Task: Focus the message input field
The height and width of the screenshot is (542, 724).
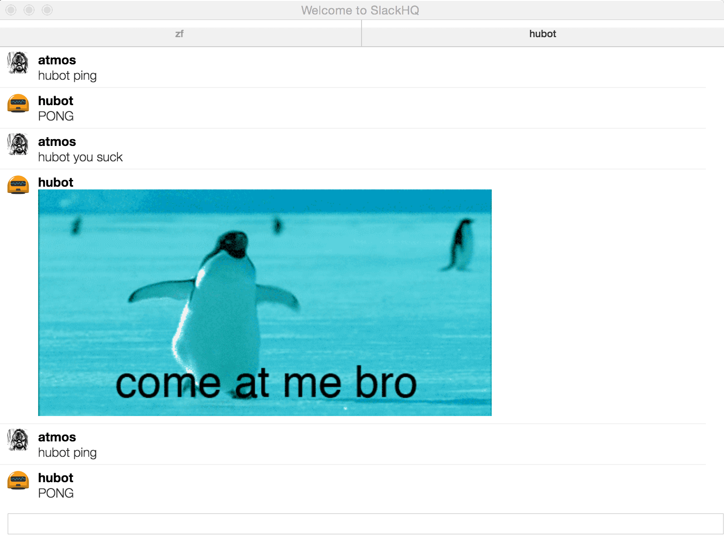Action: 366,524
